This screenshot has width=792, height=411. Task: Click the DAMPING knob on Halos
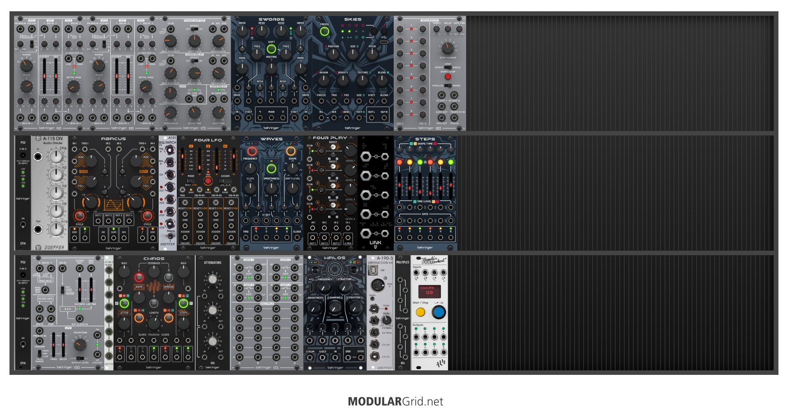tap(335, 308)
